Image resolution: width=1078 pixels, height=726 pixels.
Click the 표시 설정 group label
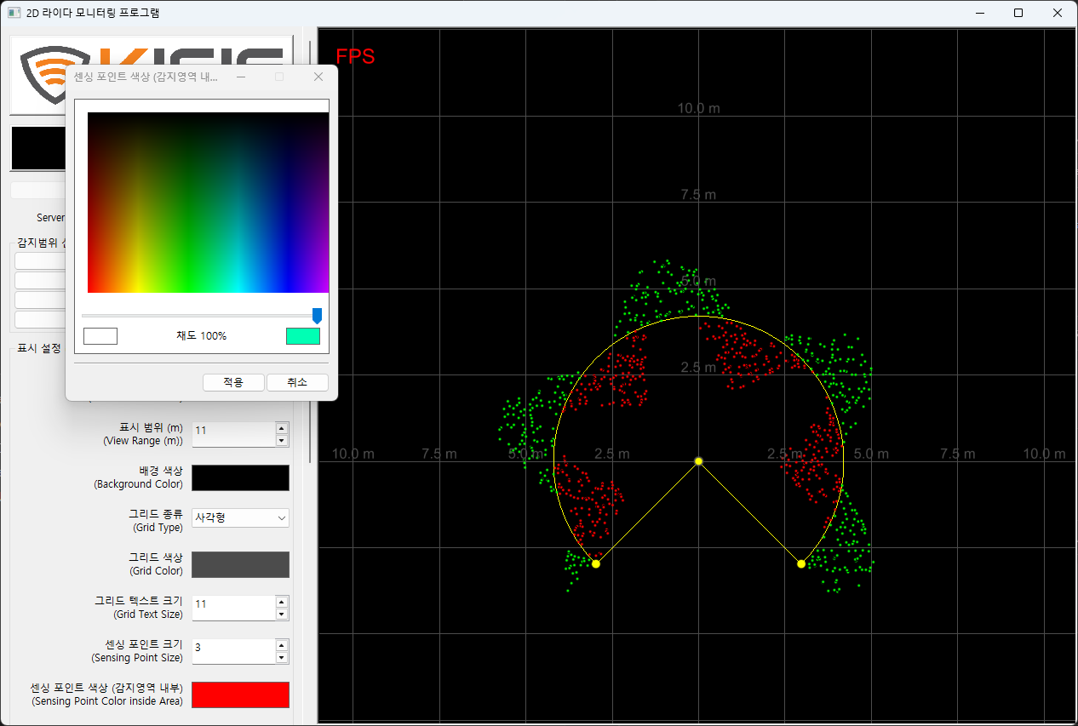click(x=39, y=348)
